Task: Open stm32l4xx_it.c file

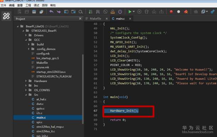Action: pyautogui.click(x=46, y=131)
